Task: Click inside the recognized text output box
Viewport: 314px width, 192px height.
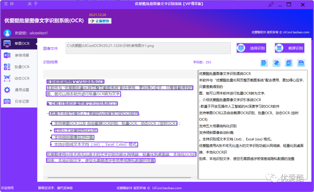Action: point(253,125)
